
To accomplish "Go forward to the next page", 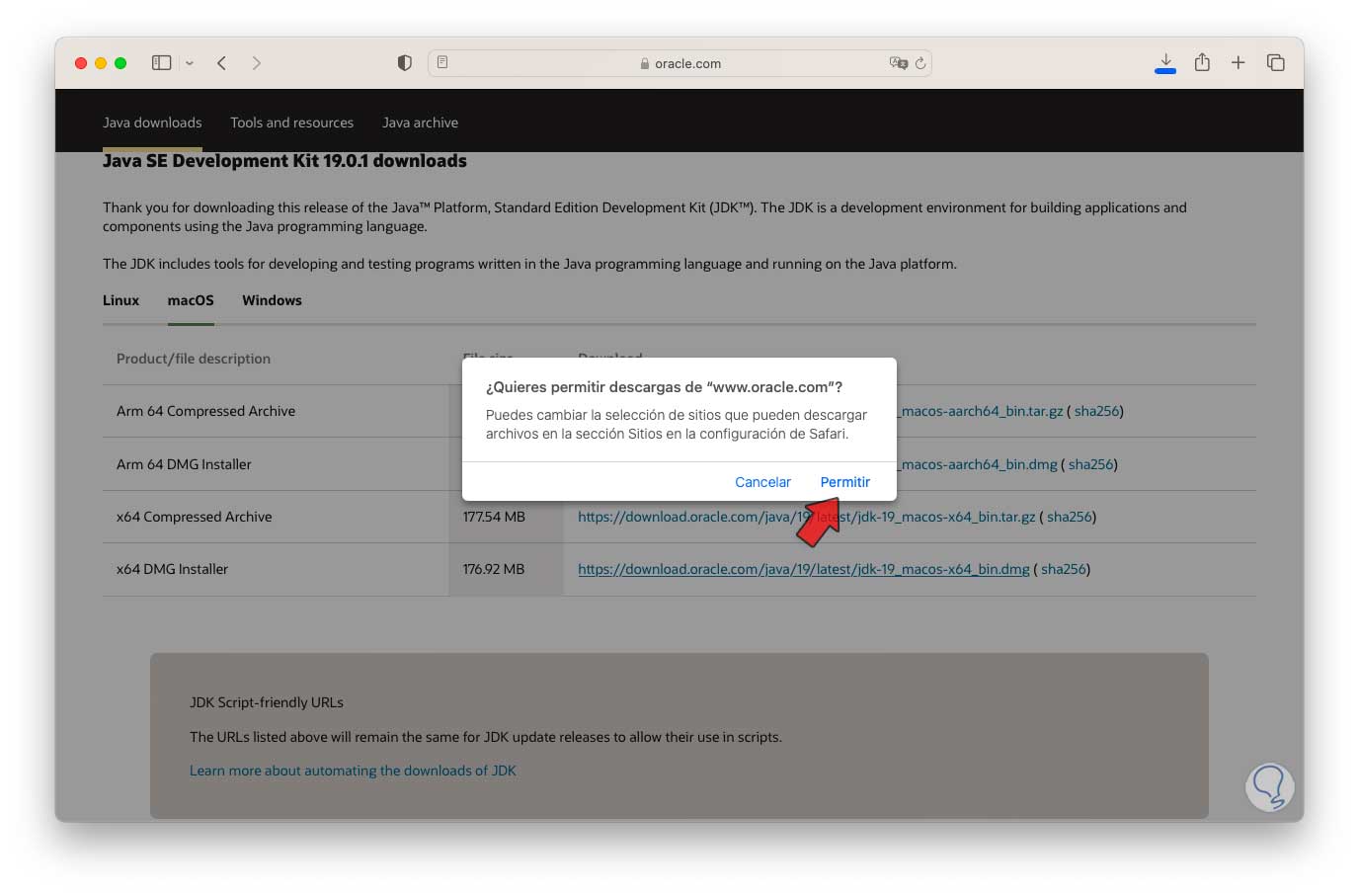I will click(x=257, y=63).
